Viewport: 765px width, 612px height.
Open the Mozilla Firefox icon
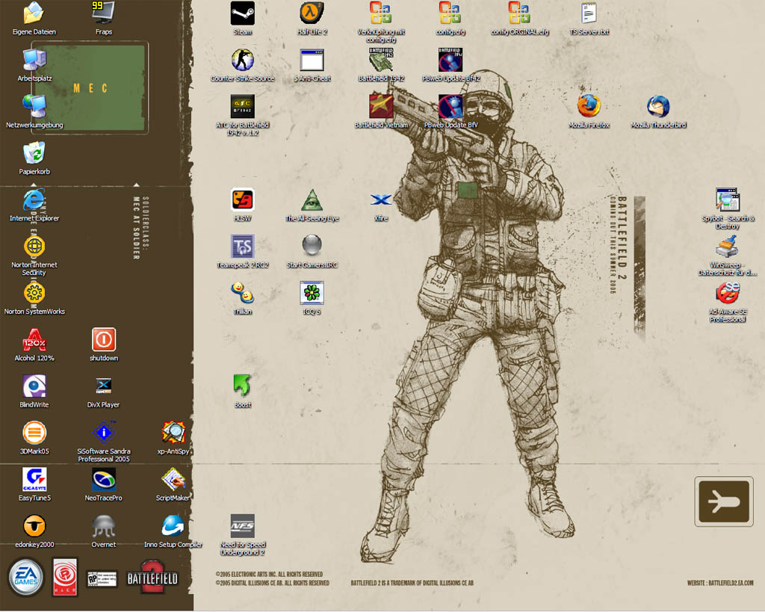589,106
